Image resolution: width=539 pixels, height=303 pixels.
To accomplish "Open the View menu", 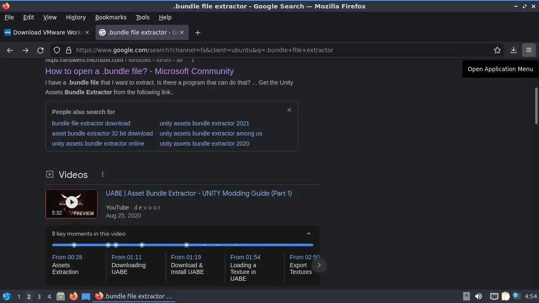I will 50,17.
